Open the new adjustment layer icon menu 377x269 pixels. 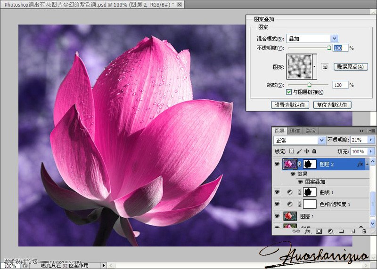point(331,231)
